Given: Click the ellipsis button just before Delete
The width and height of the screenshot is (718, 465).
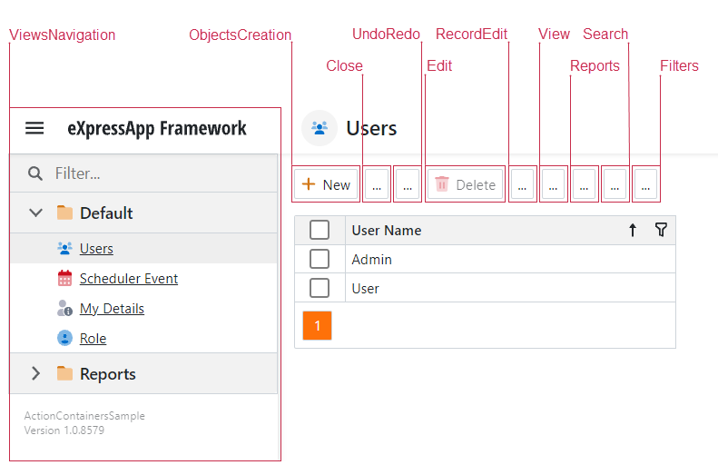Looking at the screenshot, I should (x=408, y=185).
